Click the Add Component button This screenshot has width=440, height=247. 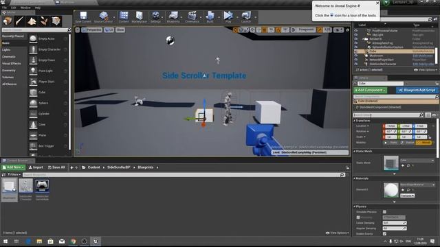370,90
